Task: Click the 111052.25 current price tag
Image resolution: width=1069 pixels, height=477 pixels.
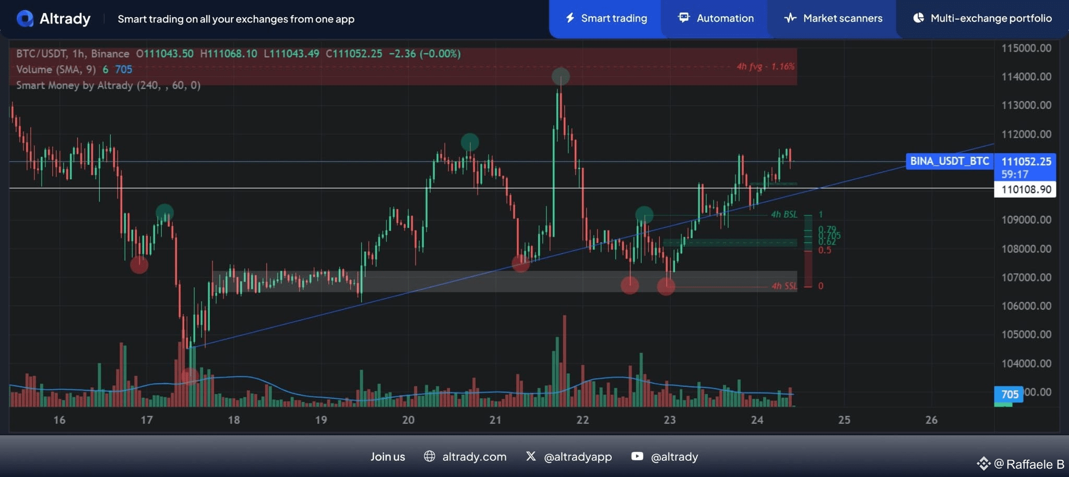Action: coord(1026,162)
